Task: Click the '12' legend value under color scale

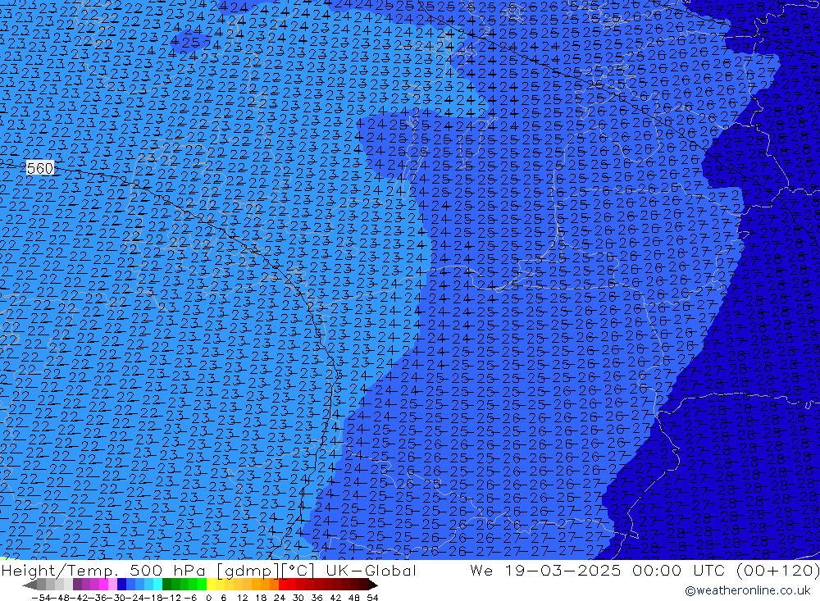Action: pos(242,598)
